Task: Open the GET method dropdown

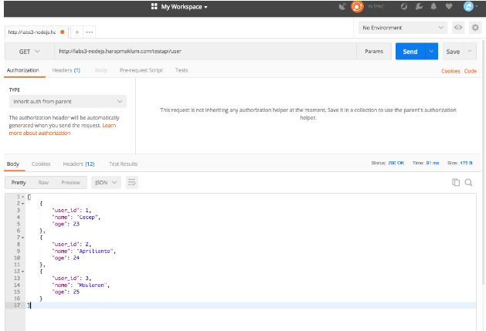Action: 29,52
